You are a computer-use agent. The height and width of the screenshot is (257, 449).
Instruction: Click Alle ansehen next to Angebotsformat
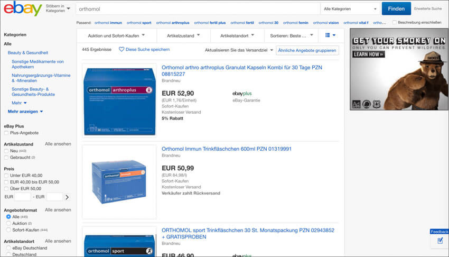[58, 210]
